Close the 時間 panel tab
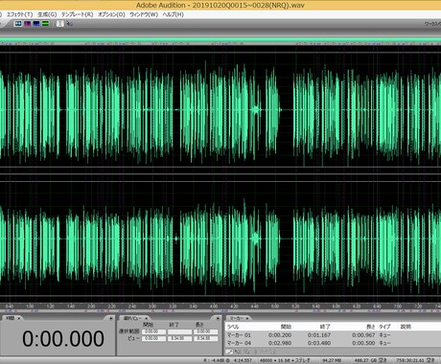This screenshot has width=441, height=364. 19,318
